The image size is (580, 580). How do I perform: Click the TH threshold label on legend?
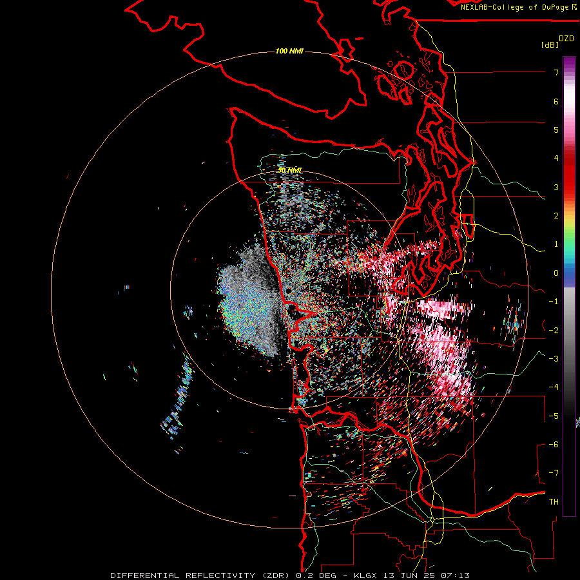coord(554,501)
